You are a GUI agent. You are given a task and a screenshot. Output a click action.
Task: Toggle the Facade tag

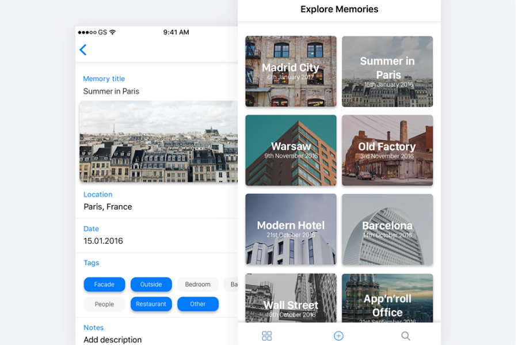[104, 285]
